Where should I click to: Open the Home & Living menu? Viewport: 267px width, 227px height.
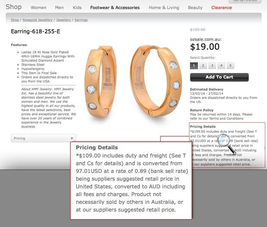point(164,8)
